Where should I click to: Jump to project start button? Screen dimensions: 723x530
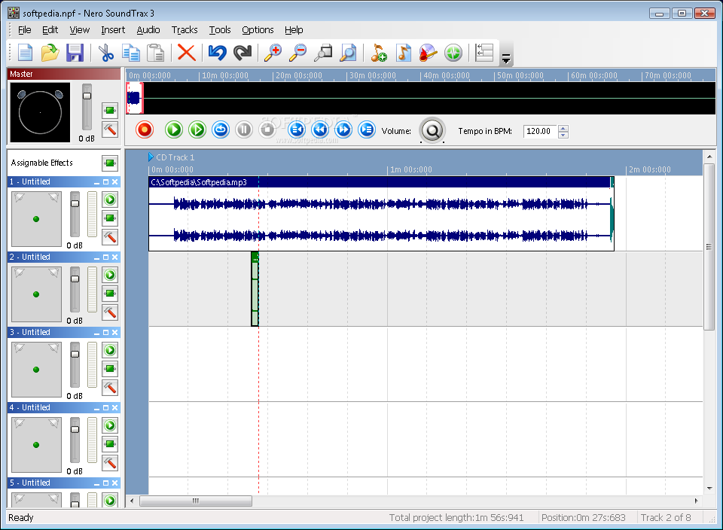click(297, 129)
